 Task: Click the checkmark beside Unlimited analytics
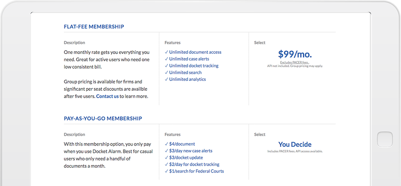pos(166,80)
